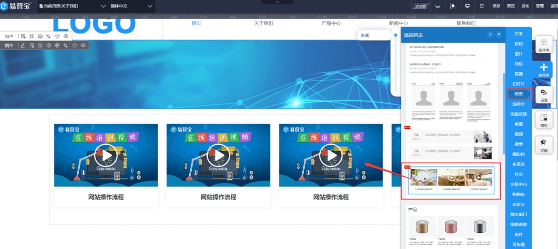Click the 联系我们 navigation link
The height and width of the screenshot is (249, 558).
tap(466, 23)
